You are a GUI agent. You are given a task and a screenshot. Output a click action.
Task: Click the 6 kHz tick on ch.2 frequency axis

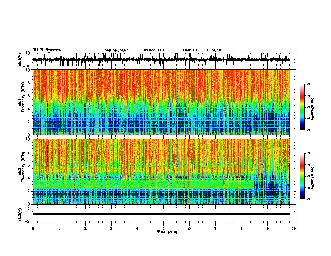(29, 165)
